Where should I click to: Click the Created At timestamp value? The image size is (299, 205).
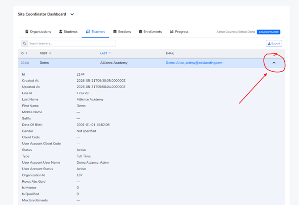[101, 81]
